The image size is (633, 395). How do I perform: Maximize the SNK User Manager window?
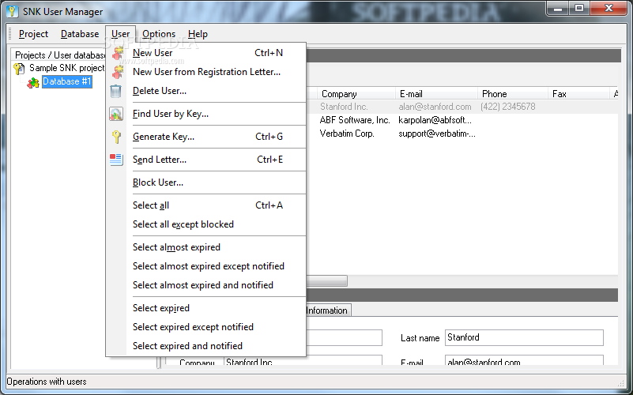tap(579, 9)
